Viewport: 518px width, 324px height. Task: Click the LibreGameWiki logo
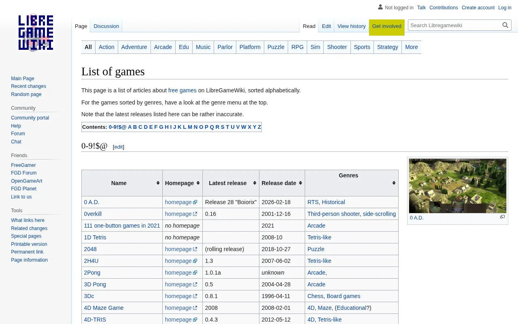(36, 32)
